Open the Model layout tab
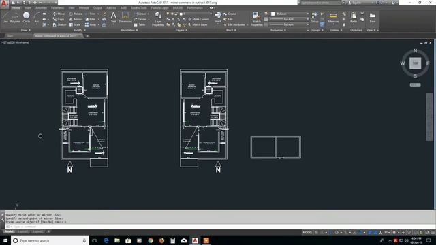This screenshot has height=245, width=436. [9, 231]
